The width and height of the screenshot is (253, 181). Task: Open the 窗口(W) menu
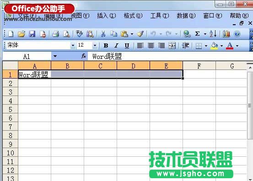click(x=213, y=16)
